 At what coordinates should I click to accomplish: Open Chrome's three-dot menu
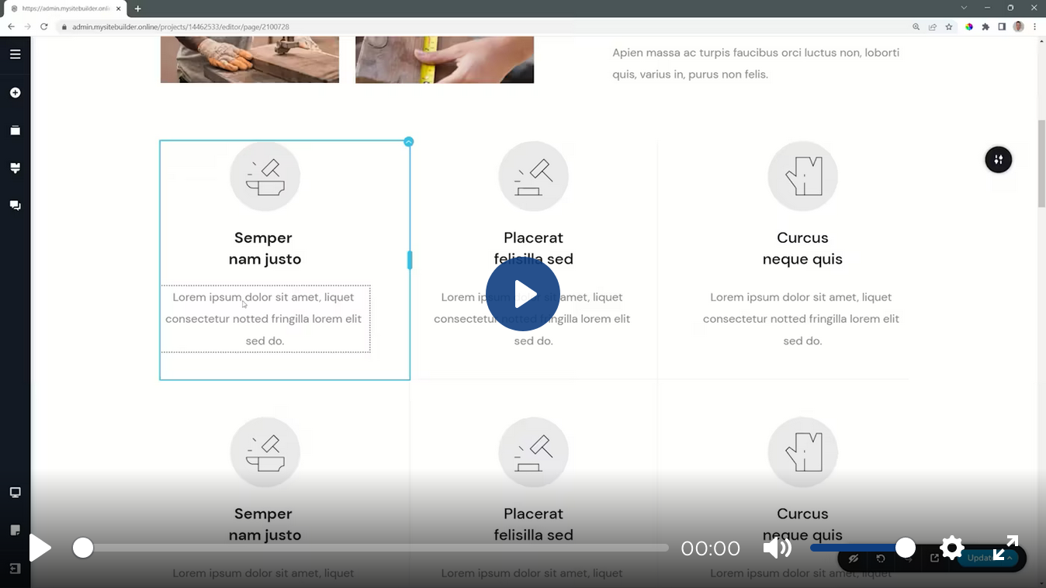(1035, 26)
